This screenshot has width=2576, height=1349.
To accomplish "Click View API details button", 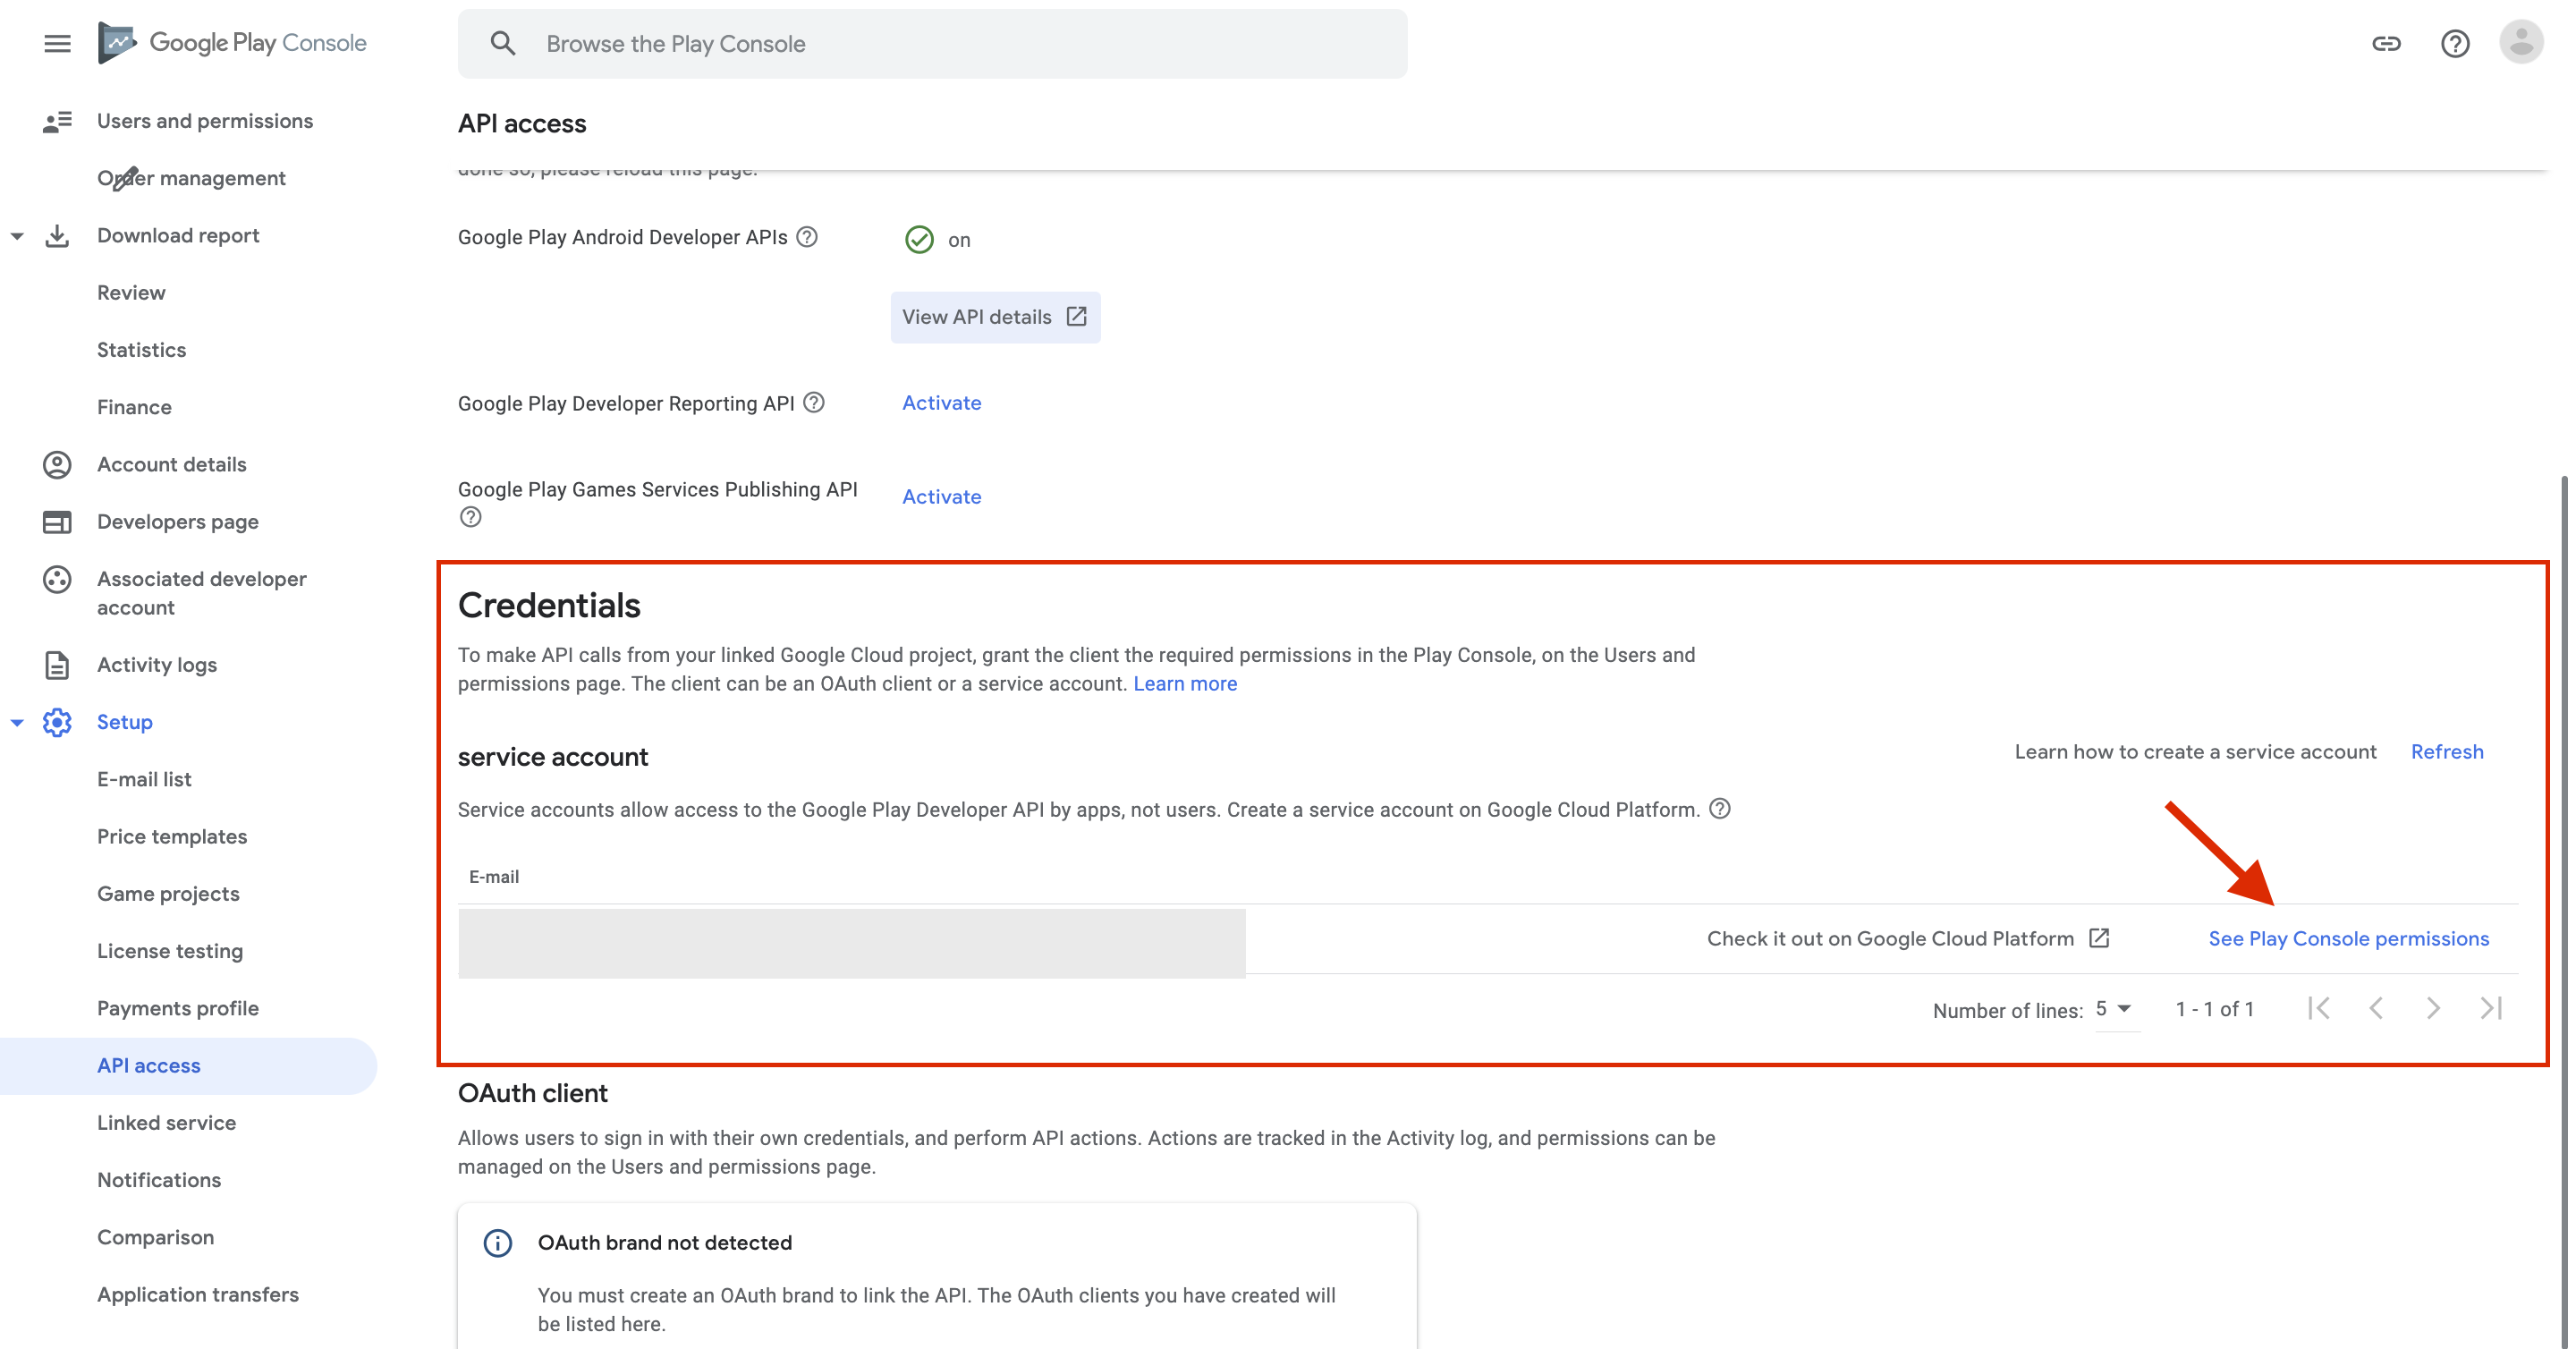I will (994, 317).
